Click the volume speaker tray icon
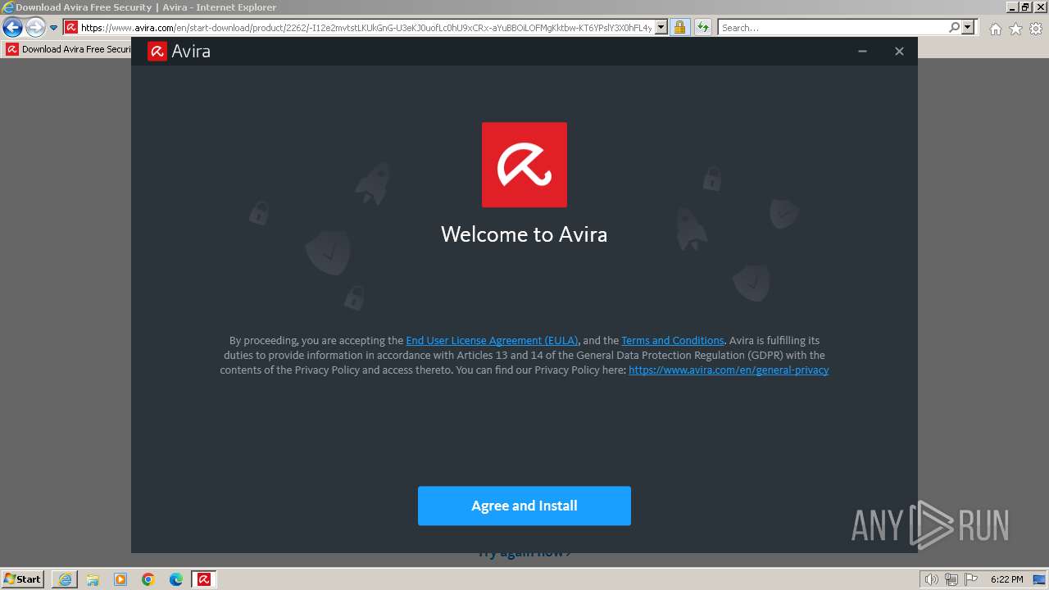This screenshot has height=590, width=1049. coord(932,579)
